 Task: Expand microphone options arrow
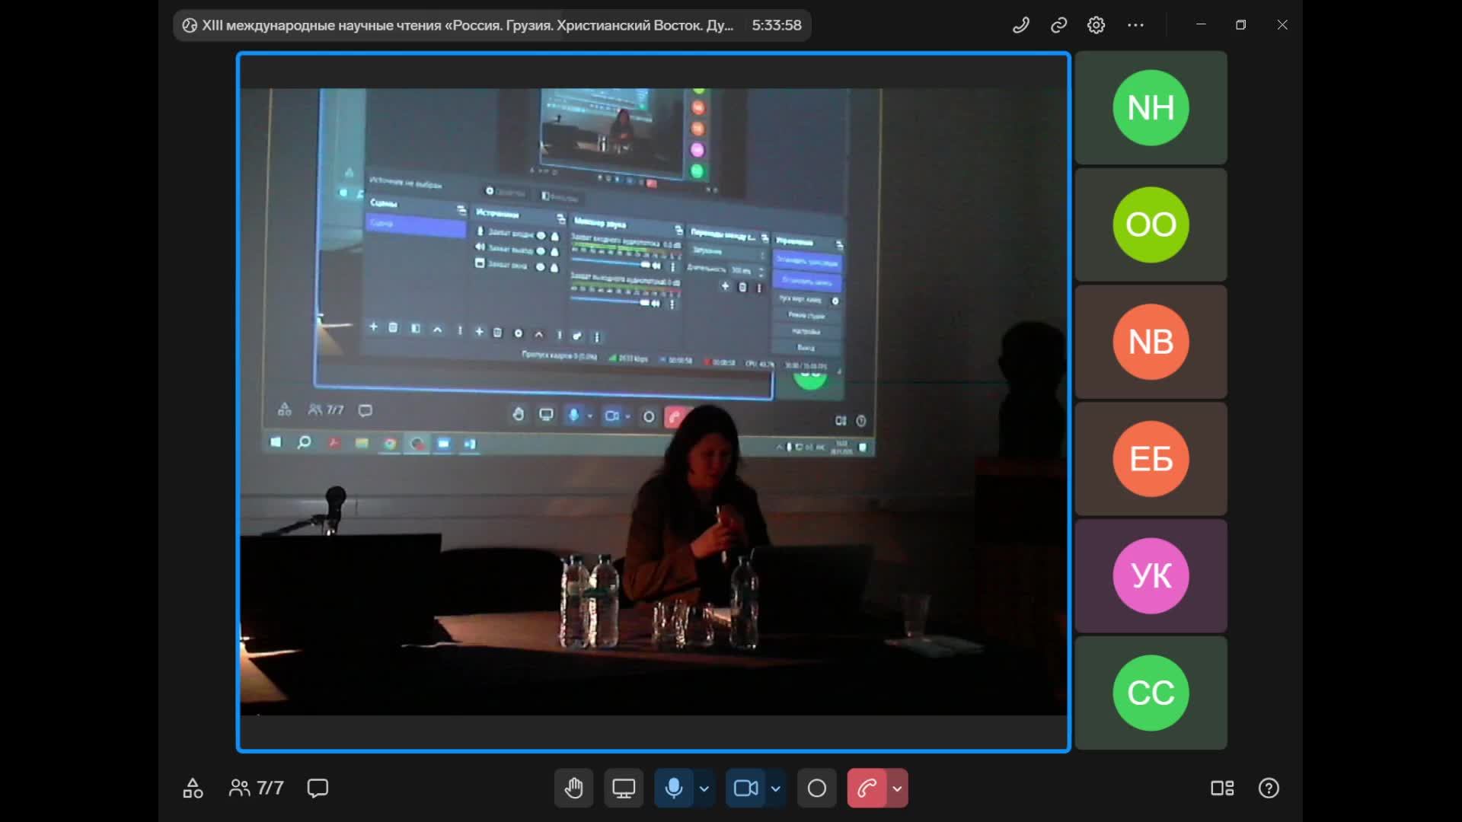coord(704,789)
